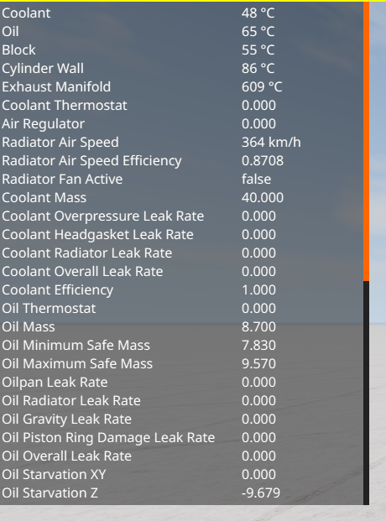This screenshot has width=386, height=521.
Task: Click the Oil Starvation Z value -9.679
Action: tap(261, 492)
